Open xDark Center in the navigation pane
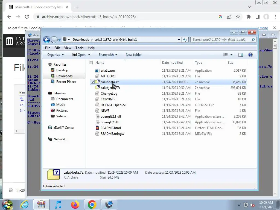Image resolution: width=280 pixels, height=210 pixels. (64, 127)
